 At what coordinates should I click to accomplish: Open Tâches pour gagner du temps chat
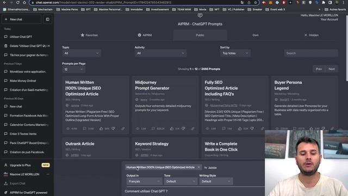[27, 55]
